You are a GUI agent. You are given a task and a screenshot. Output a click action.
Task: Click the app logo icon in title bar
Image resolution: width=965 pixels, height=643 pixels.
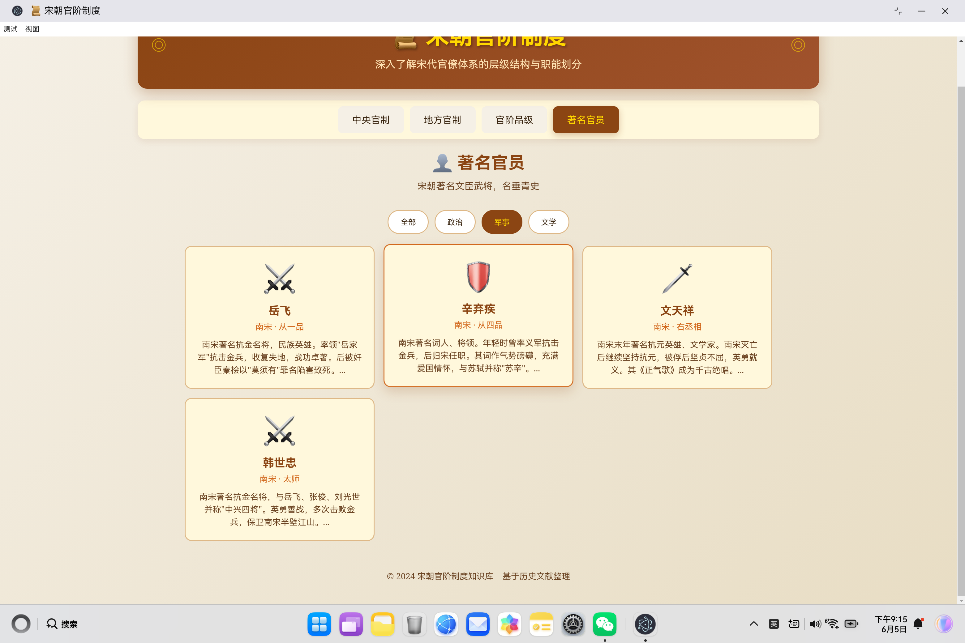pyautogui.click(x=17, y=11)
